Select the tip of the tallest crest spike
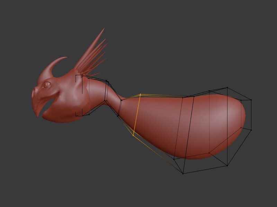277x207 pixels. click(x=104, y=29)
